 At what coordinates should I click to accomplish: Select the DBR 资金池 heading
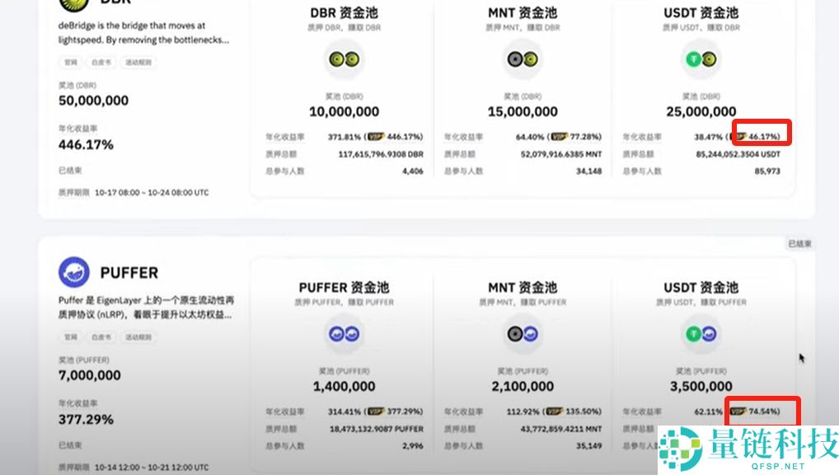point(344,13)
